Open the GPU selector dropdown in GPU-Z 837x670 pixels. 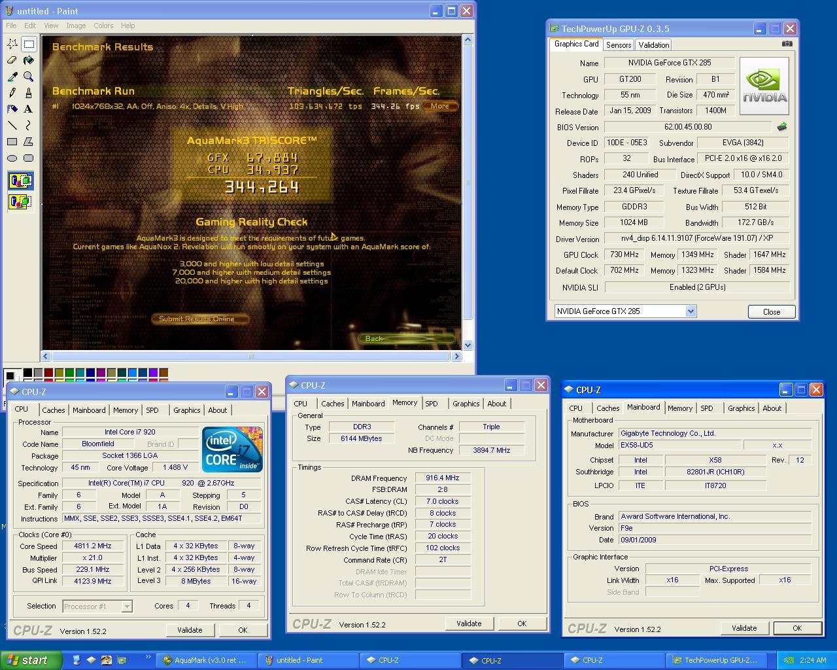click(x=691, y=311)
